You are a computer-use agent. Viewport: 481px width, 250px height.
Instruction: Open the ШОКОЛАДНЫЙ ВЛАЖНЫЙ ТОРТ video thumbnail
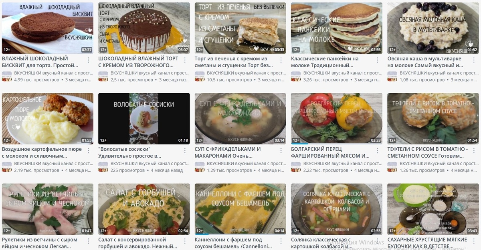click(x=144, y=28)
